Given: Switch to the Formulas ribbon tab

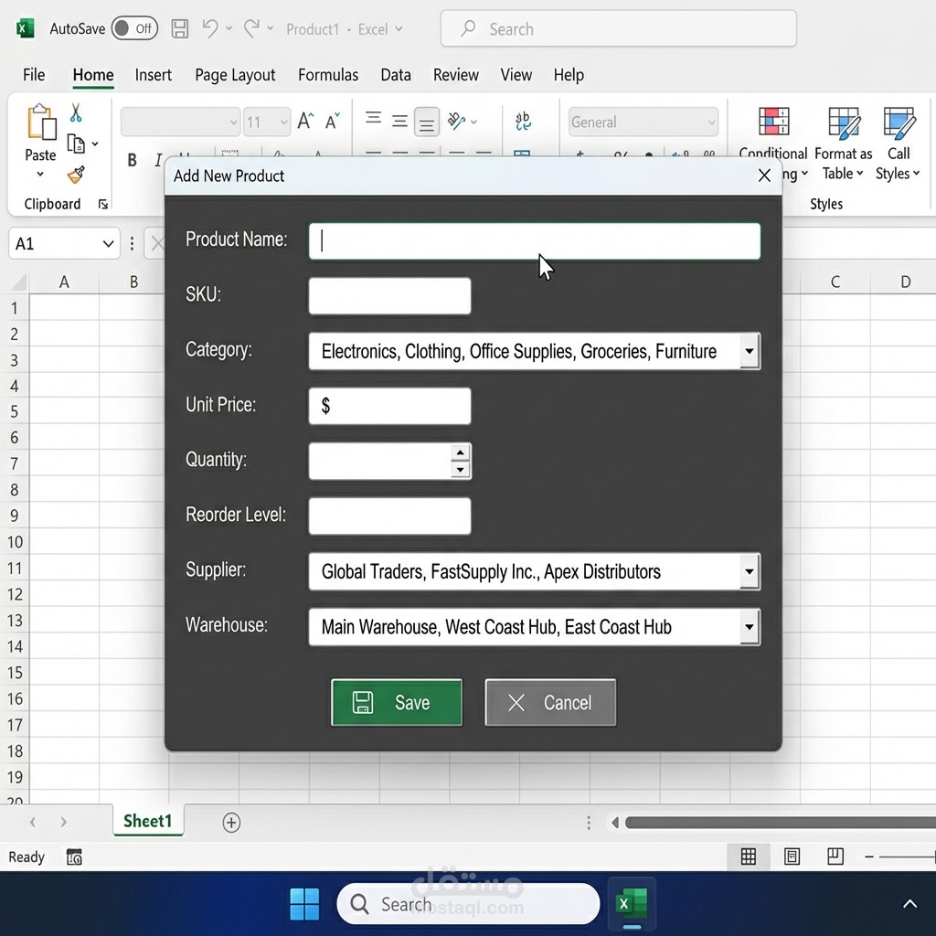Looking at the screenshot, I should 328,75.
